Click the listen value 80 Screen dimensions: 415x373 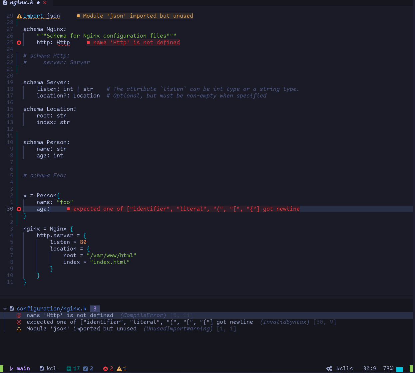[83, 242]
